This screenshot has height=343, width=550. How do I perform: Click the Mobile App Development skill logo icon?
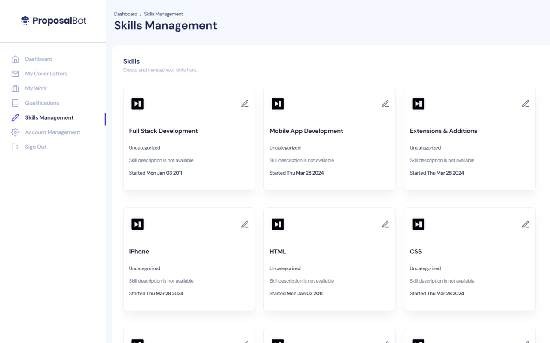[278, 104]
